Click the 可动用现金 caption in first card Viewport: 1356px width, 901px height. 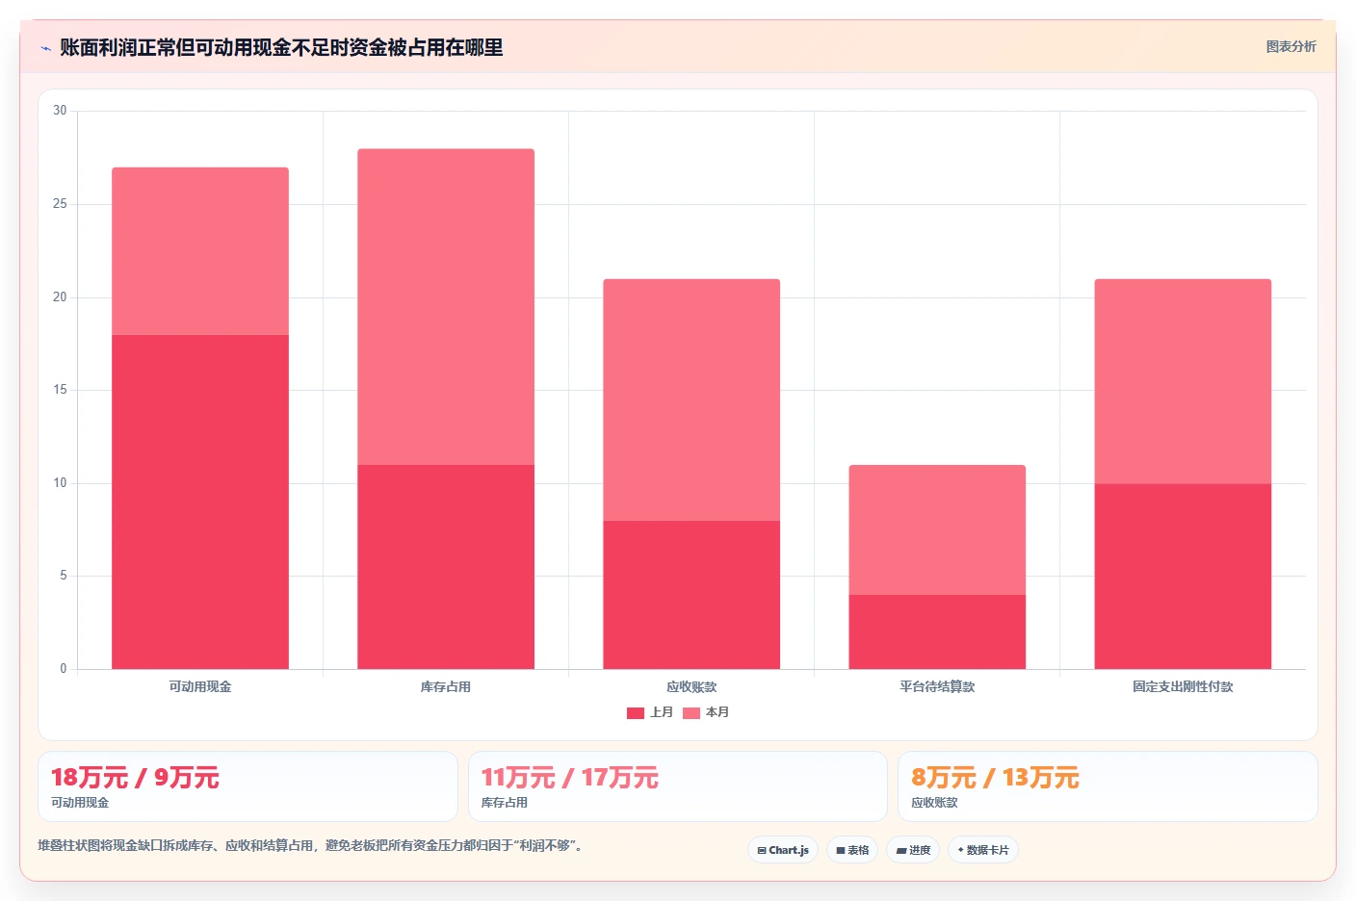[x=80, y=803]
